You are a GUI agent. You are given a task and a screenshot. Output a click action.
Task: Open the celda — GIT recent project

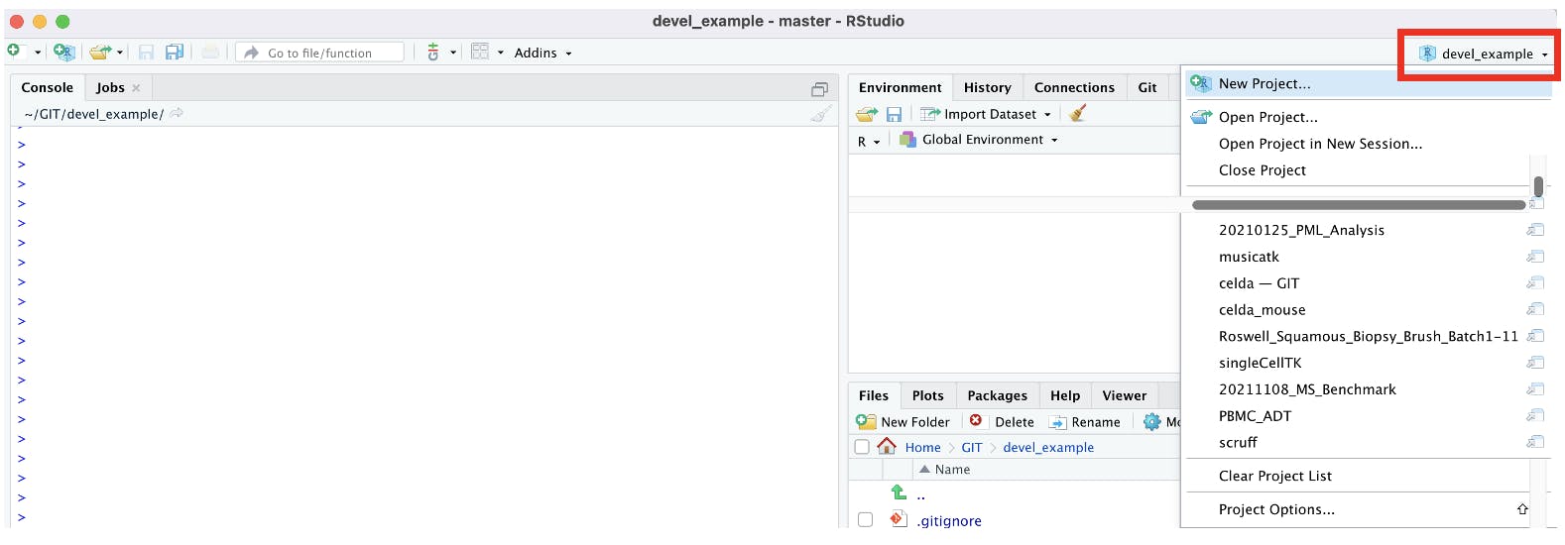click(1259, 283)
